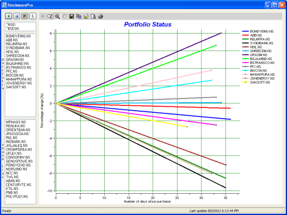Select UFLEX.NS in the check list

point(14,153)
